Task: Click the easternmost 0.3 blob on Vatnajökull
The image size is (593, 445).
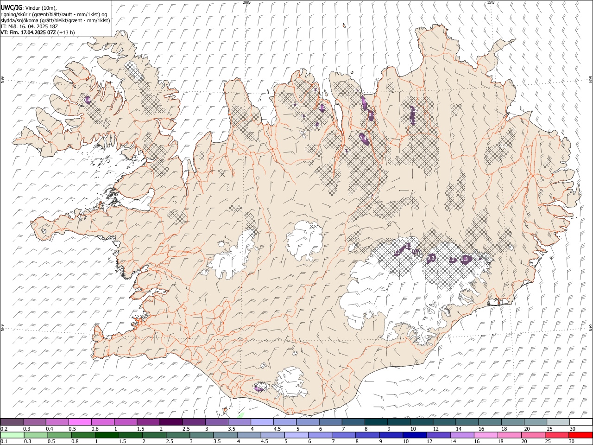Action: pos(466,259)
